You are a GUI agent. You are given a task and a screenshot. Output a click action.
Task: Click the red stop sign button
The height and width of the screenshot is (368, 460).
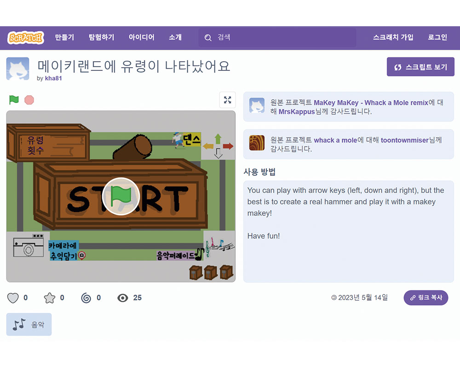click(29, 100)
